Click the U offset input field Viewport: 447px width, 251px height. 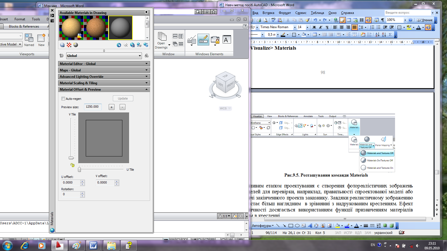point(71,183)
